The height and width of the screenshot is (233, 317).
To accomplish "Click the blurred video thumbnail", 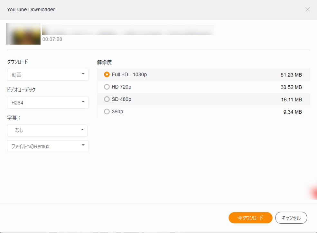I will click(23, 34).
